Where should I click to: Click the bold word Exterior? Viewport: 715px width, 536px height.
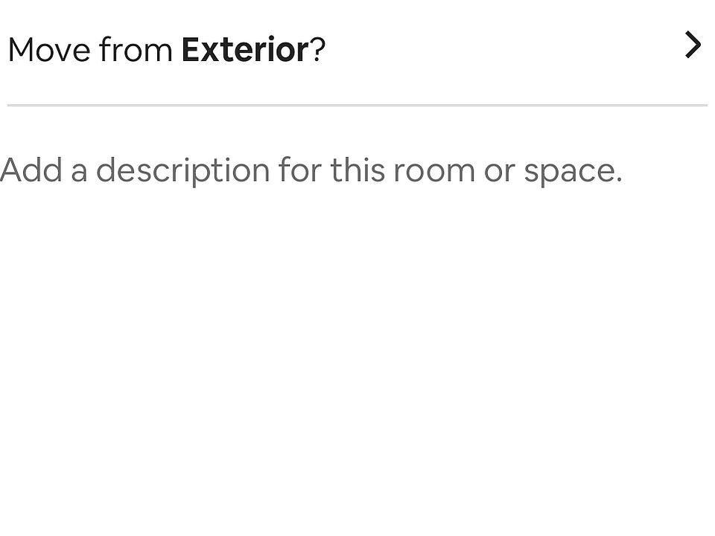coord(245,49)
